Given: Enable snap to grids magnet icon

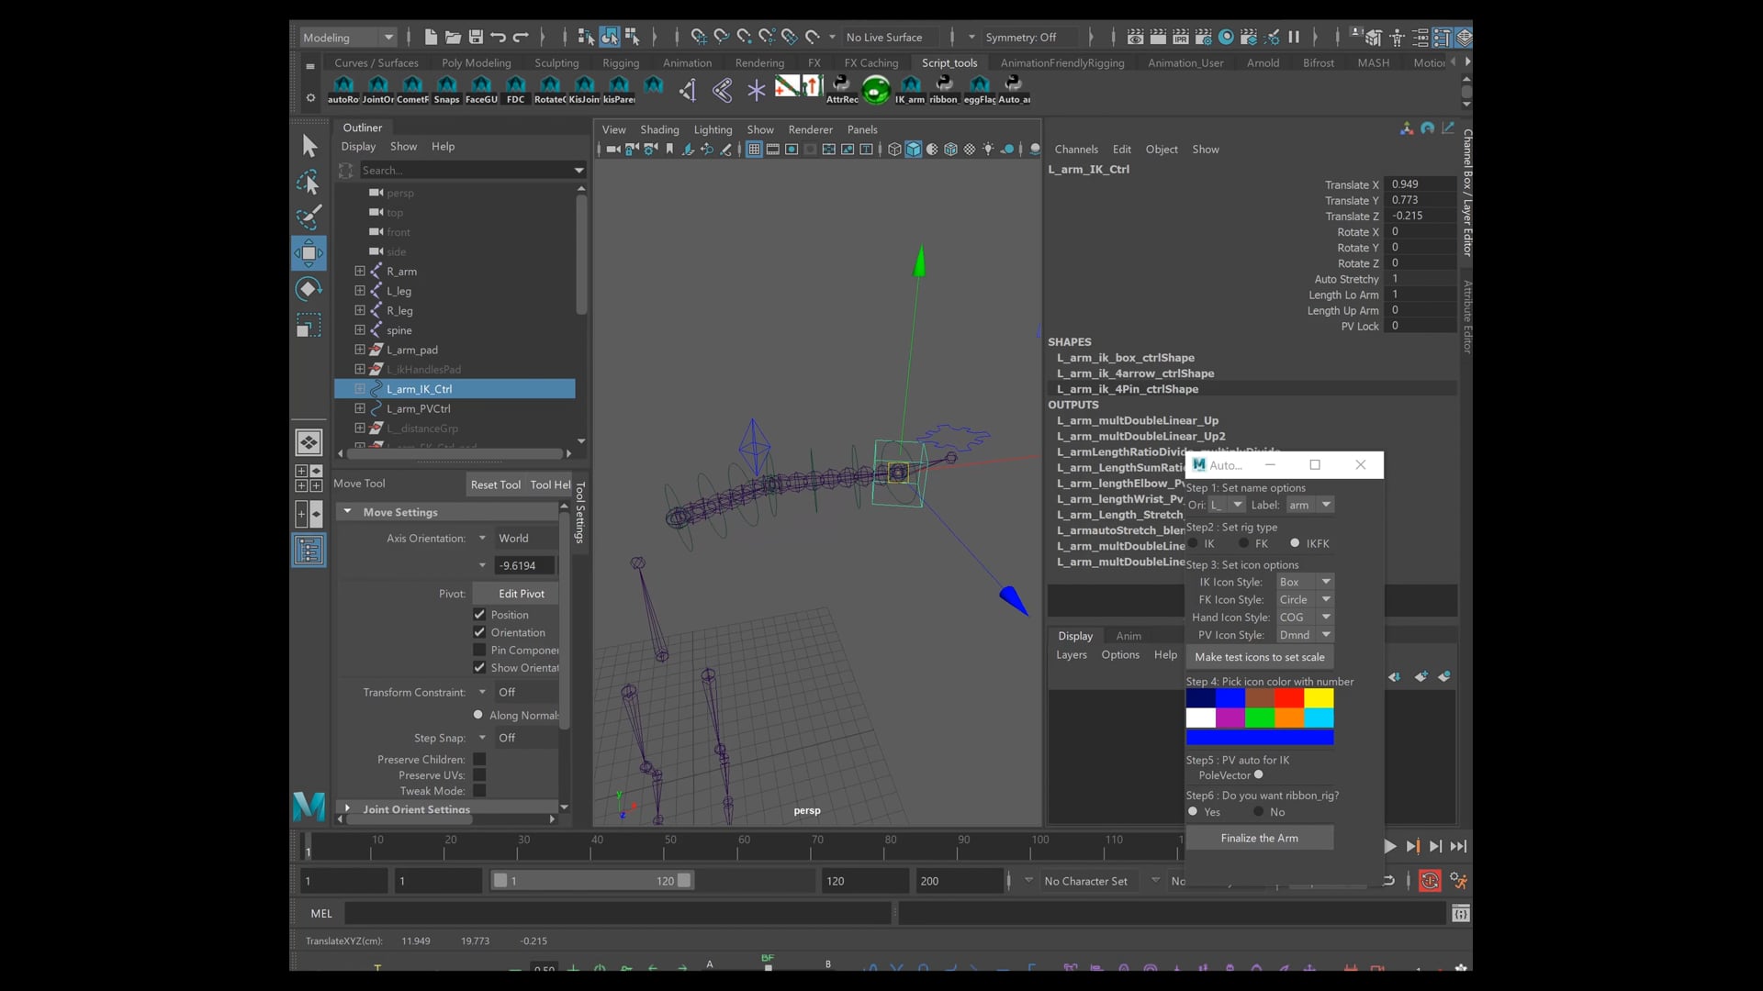Looking at the screenshot, I should tap(699, 37).
